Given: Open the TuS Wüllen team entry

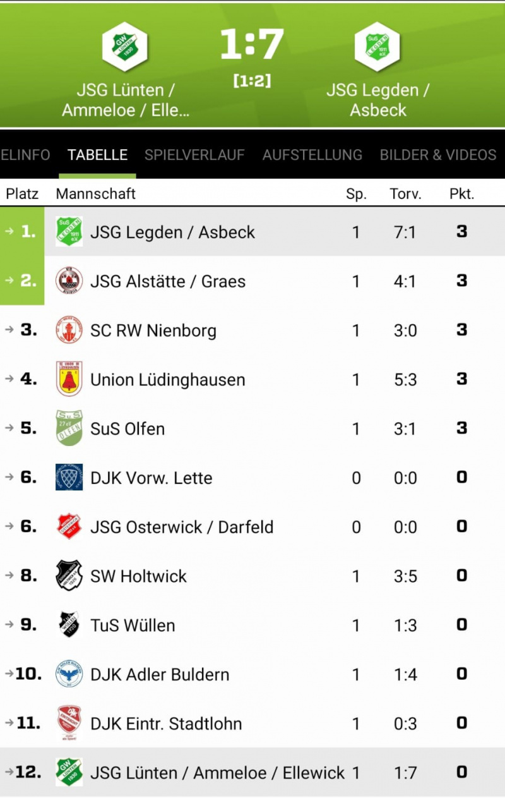Looking at the screenshot, I should click(x=252, y=625).
